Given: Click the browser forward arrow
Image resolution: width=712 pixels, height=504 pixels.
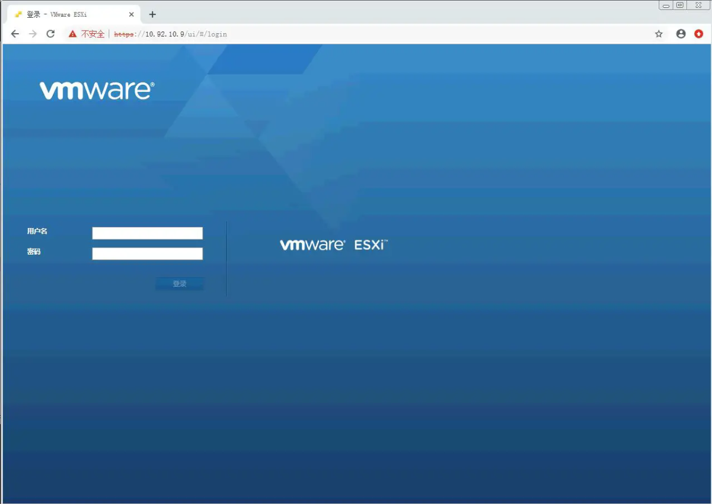Looking at the screenshot, I should [x=33, y=34].
